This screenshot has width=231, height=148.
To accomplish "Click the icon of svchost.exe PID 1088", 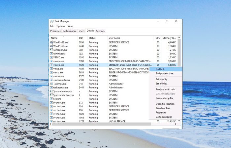I will [x=51, y=118].
